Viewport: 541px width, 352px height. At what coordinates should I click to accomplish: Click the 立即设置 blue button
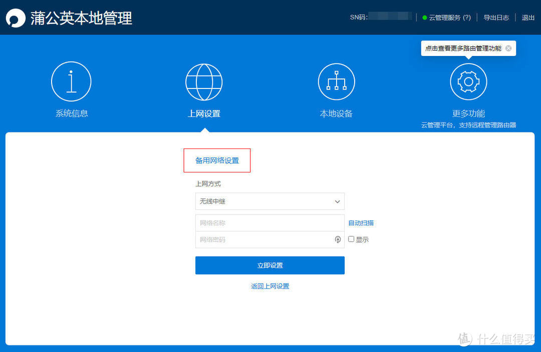tap(269, 265)
